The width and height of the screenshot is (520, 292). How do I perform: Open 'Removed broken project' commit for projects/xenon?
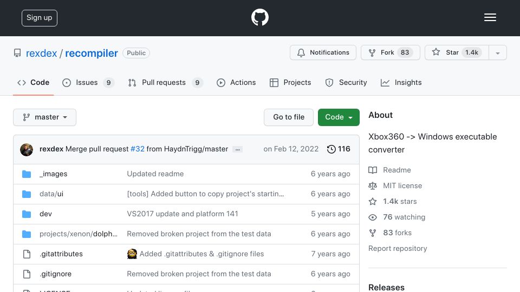pos(199,234)
